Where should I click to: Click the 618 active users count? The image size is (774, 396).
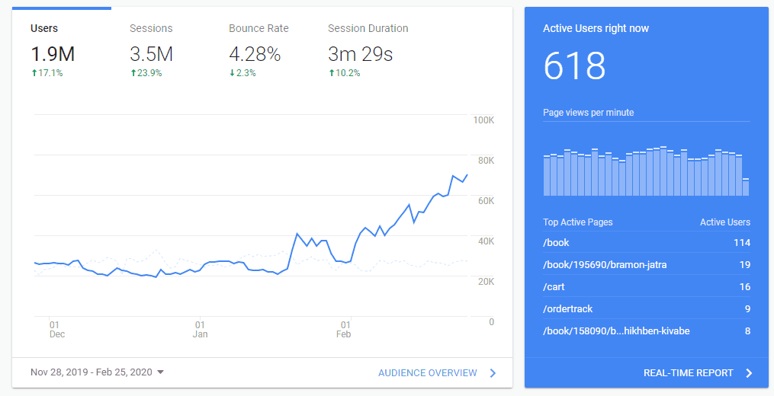tap(574, 66)
